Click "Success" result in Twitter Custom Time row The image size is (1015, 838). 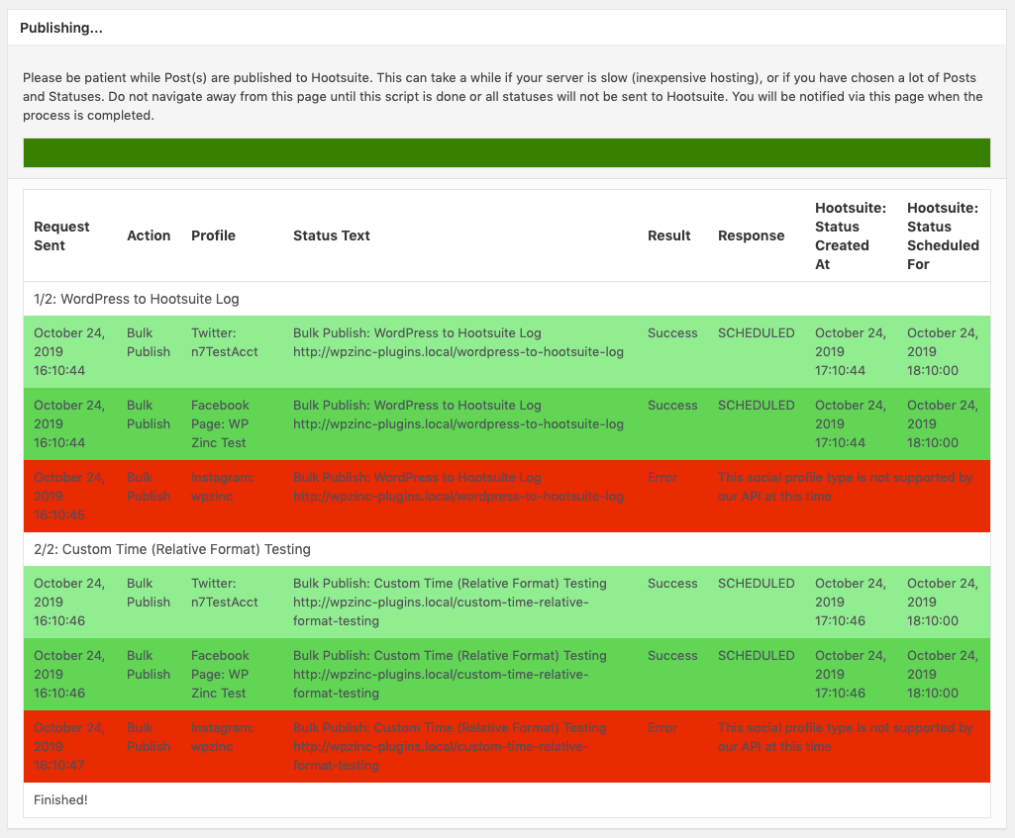click(672, 584)
